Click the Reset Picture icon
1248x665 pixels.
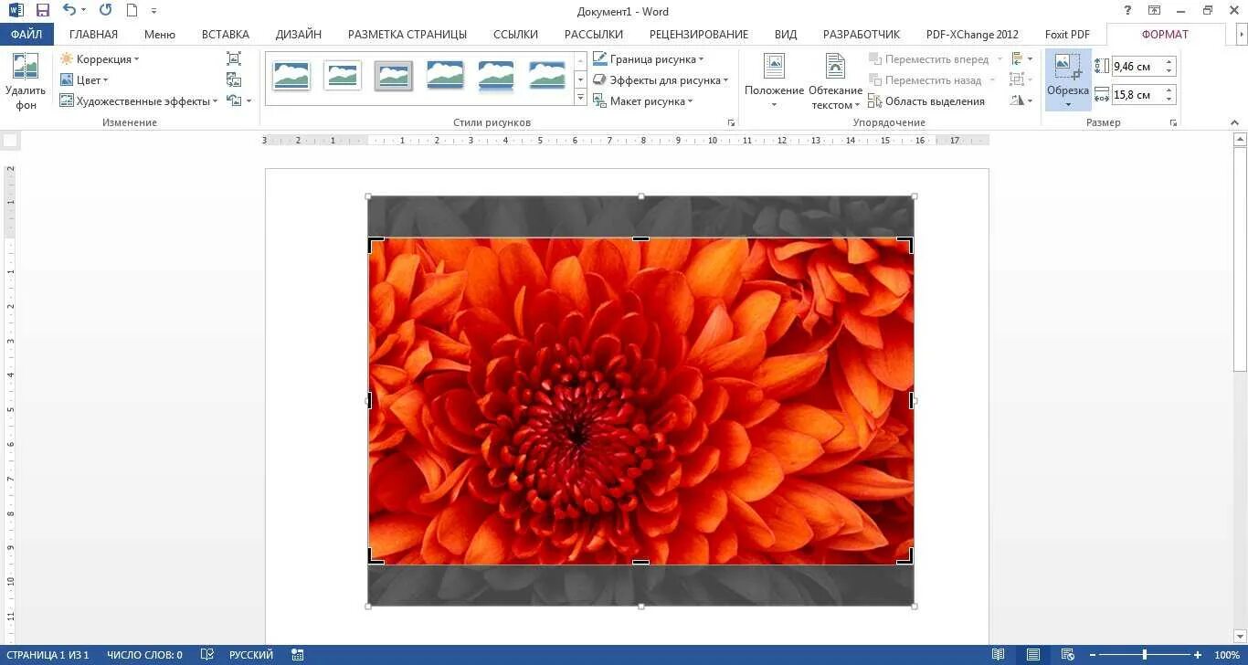click(235, 100)
